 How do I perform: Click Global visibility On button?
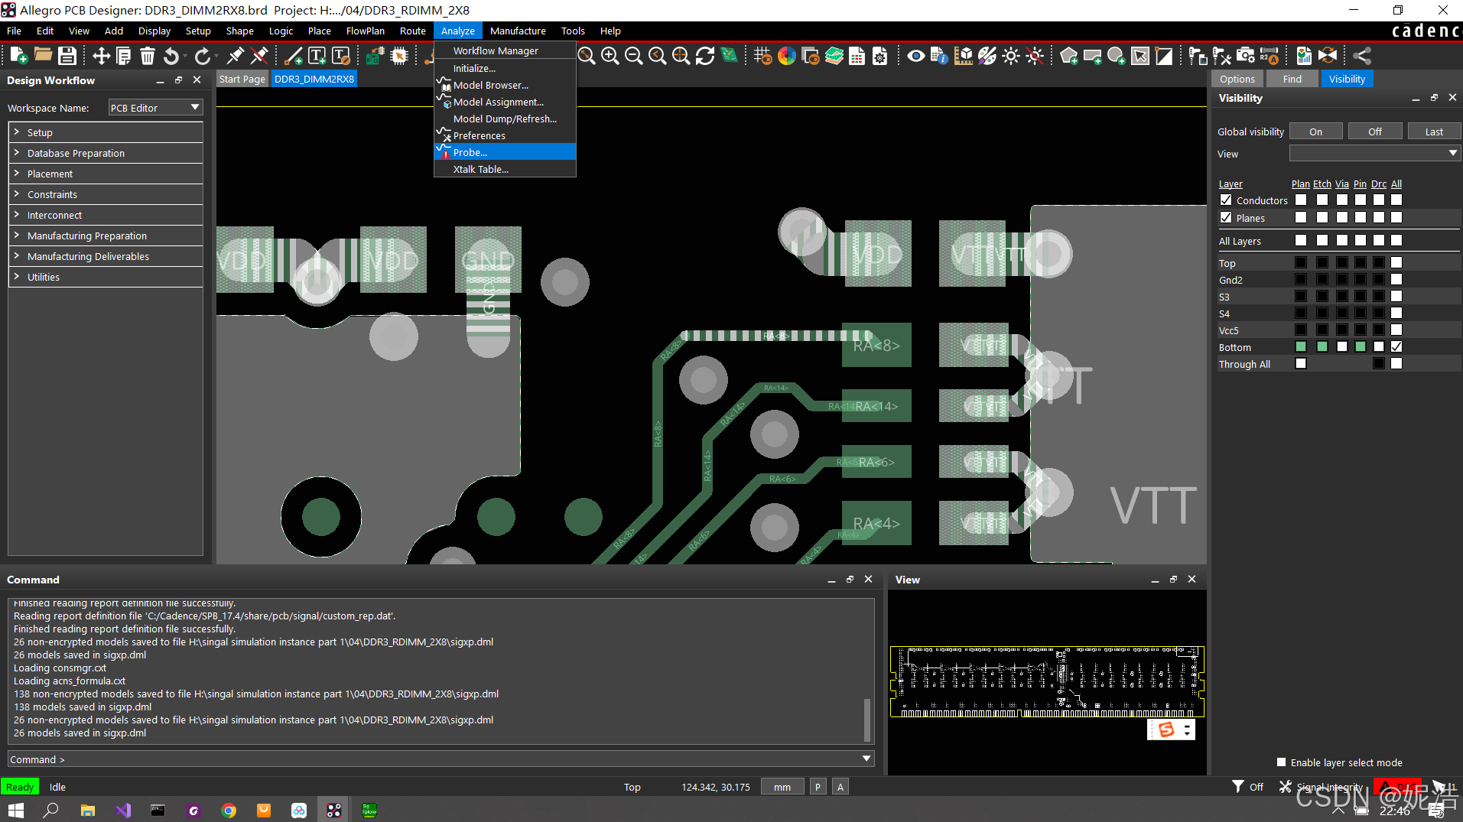[x=1315, y=132]
